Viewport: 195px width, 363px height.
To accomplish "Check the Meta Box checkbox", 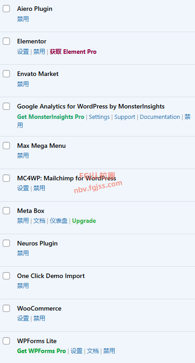I will coord(6,211).
